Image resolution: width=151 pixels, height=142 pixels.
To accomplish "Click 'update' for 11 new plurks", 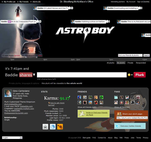I will coord(17,56).
